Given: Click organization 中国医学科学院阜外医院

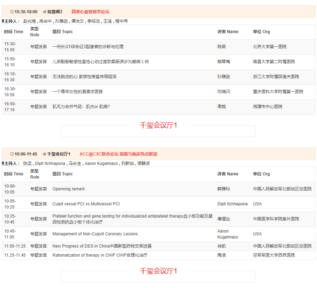Looking at the screenshot, I should 276,219.
